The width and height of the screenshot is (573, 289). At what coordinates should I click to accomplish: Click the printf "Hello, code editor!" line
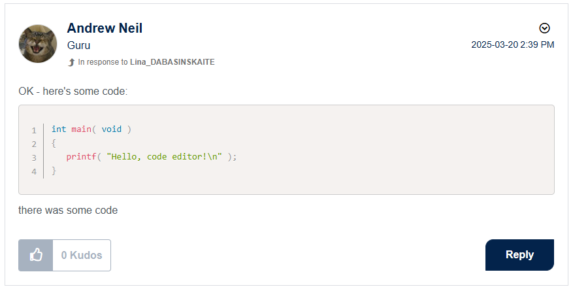[151, 157]
